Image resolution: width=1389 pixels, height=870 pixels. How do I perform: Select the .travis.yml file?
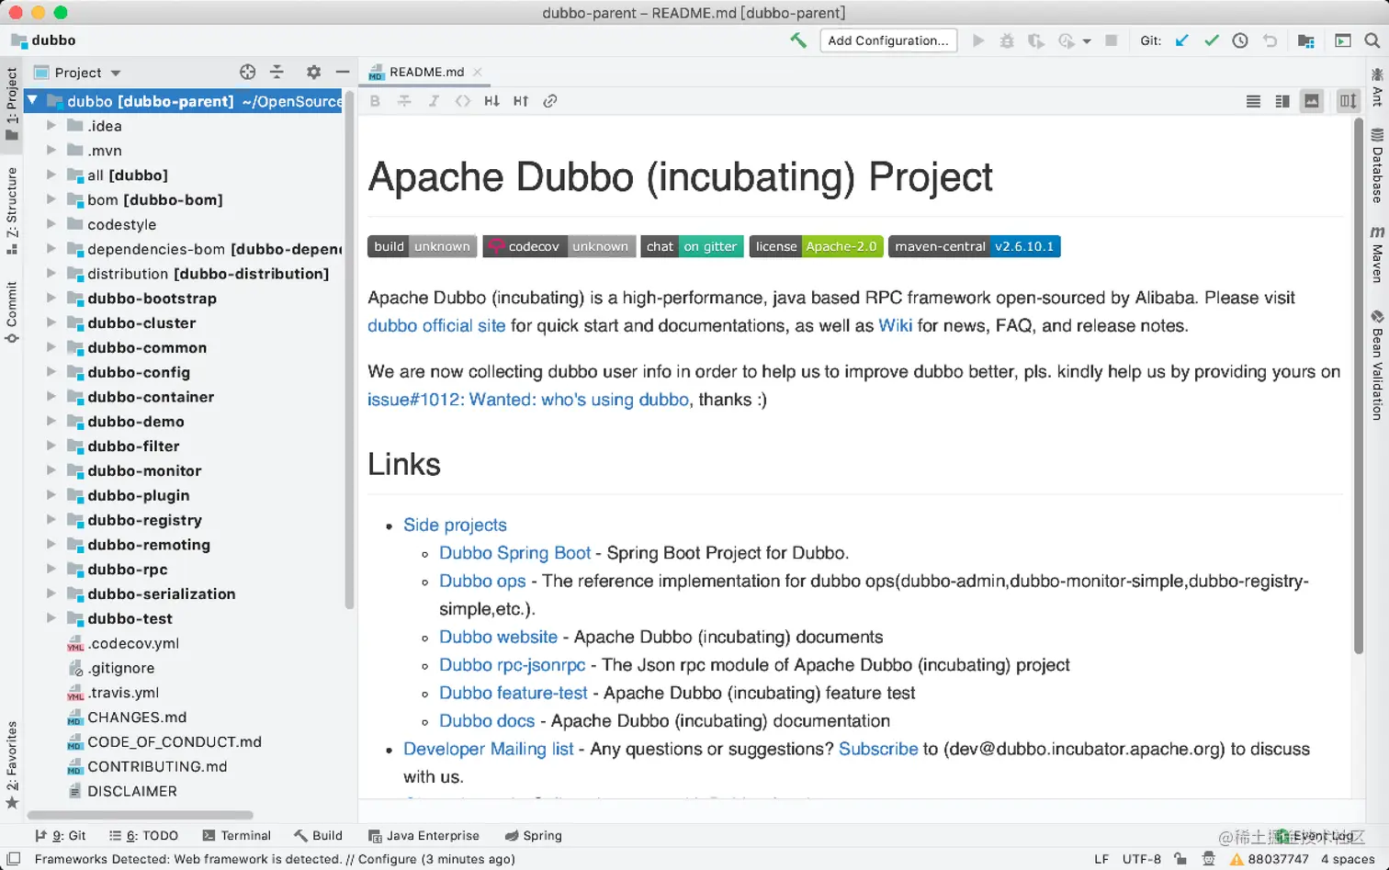tap(124, 693)
